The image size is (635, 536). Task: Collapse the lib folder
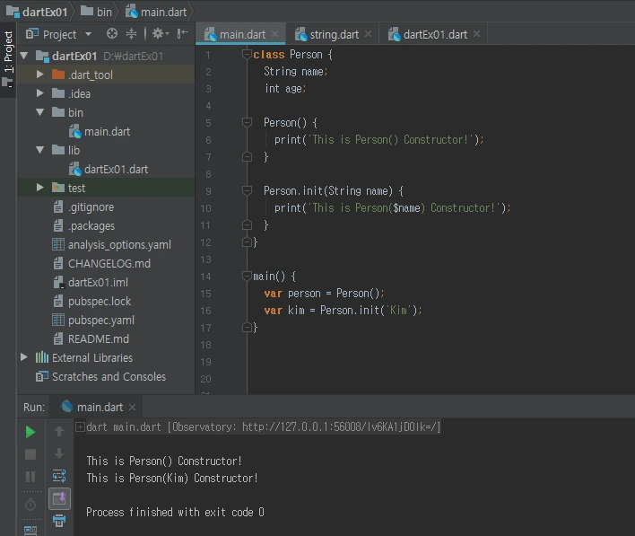[x=39, y=150]
